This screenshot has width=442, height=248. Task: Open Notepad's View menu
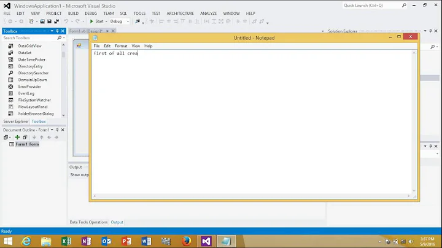click(x=136, y=46)
